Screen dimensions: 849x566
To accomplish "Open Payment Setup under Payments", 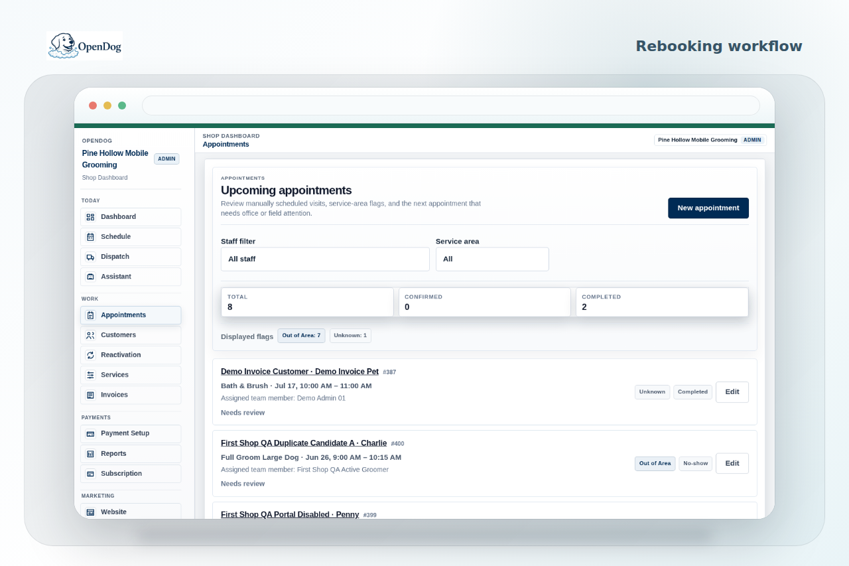I will 131,433.
